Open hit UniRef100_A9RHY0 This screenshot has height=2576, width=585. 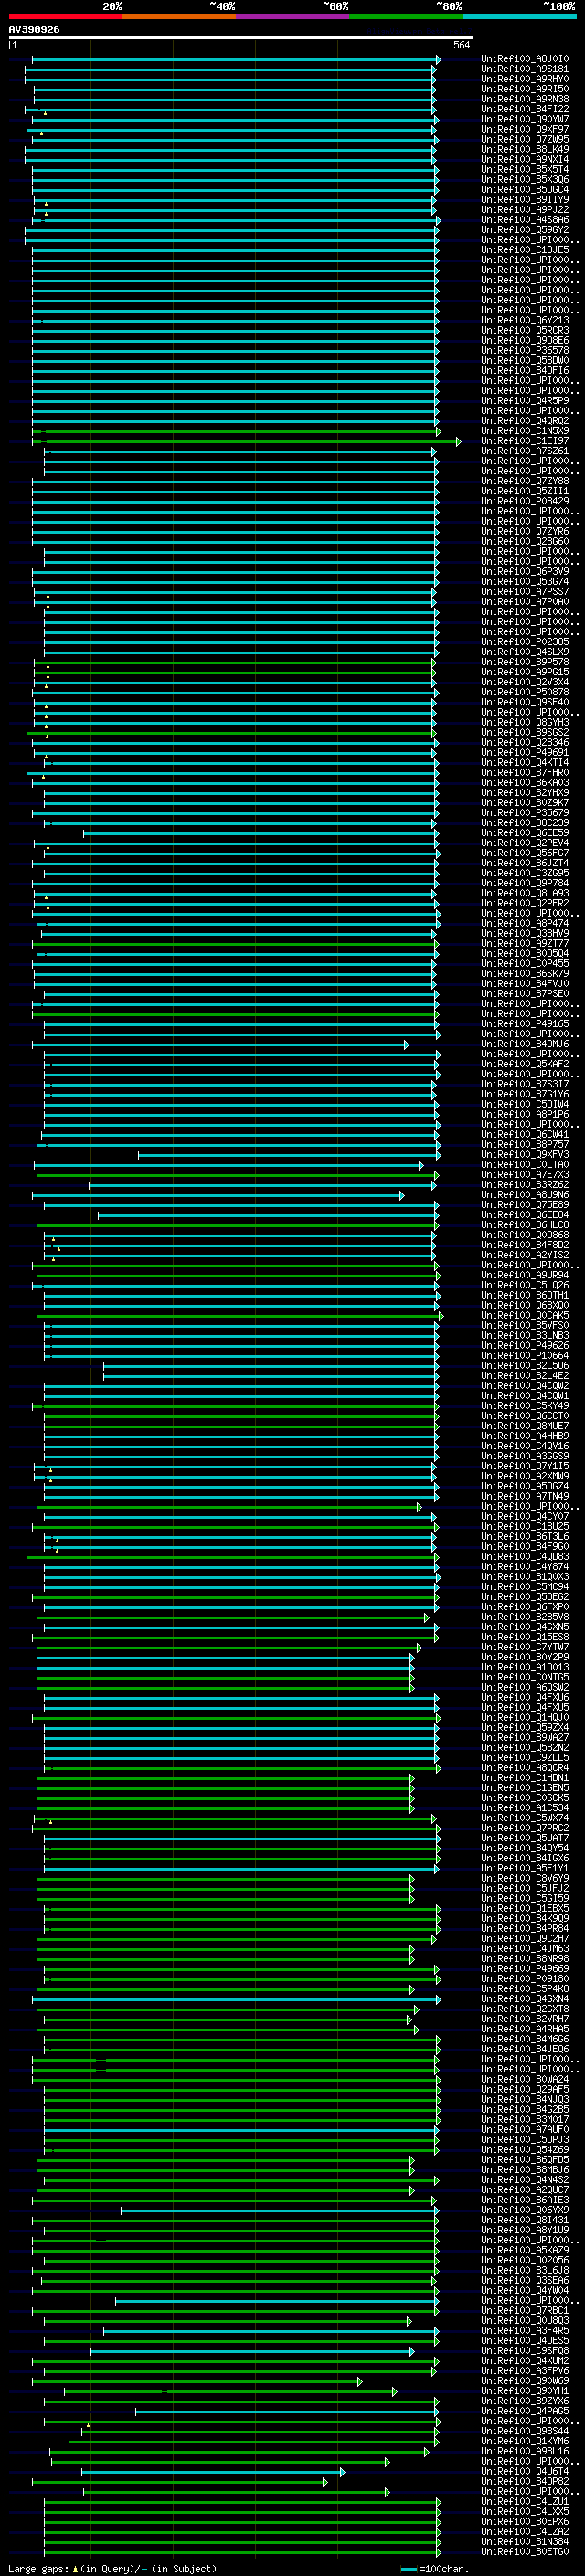[525, 79]
